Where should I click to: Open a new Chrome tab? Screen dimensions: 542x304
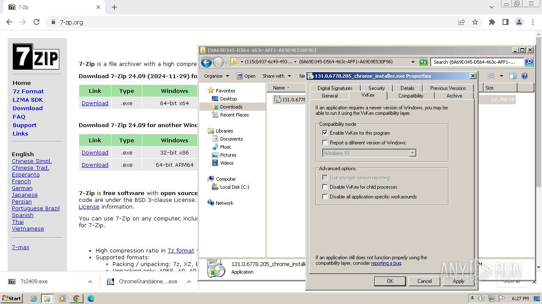pyautogui.click(x=114, y=7)
